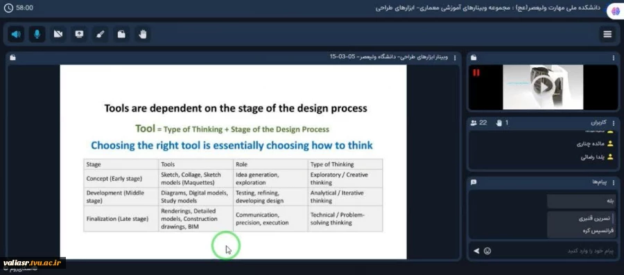Click the presentation panel file icon
The height and width of the screenshot is (275, 624).
[x=12, y=57]
